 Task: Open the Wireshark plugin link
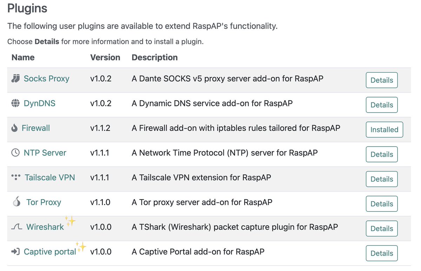point(45,227)
